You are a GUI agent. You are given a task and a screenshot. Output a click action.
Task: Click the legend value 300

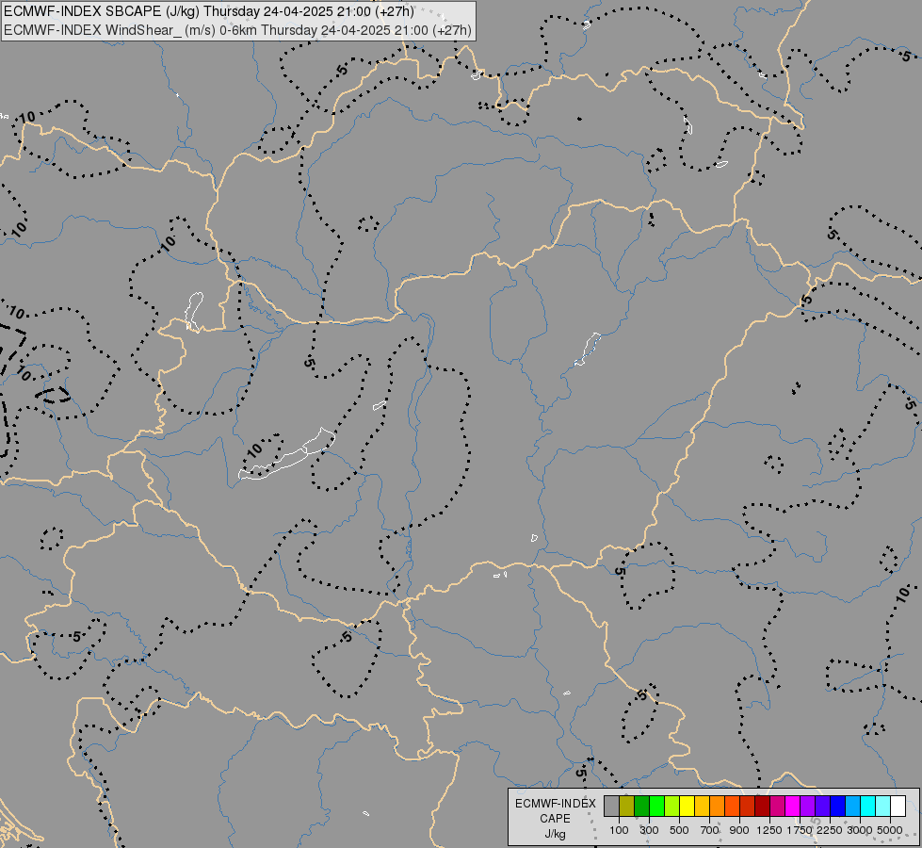(x=649, y=830)
